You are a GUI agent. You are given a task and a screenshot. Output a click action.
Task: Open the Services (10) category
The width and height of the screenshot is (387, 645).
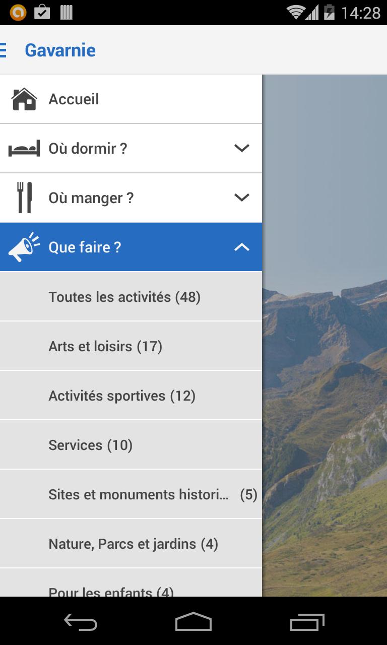tap(91, 445)
